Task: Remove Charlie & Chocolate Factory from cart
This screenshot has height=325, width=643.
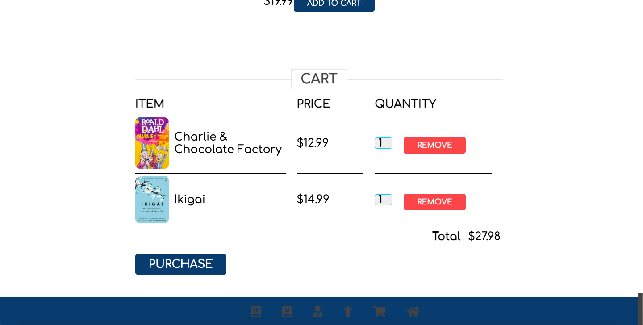Action: click(434, 145)
